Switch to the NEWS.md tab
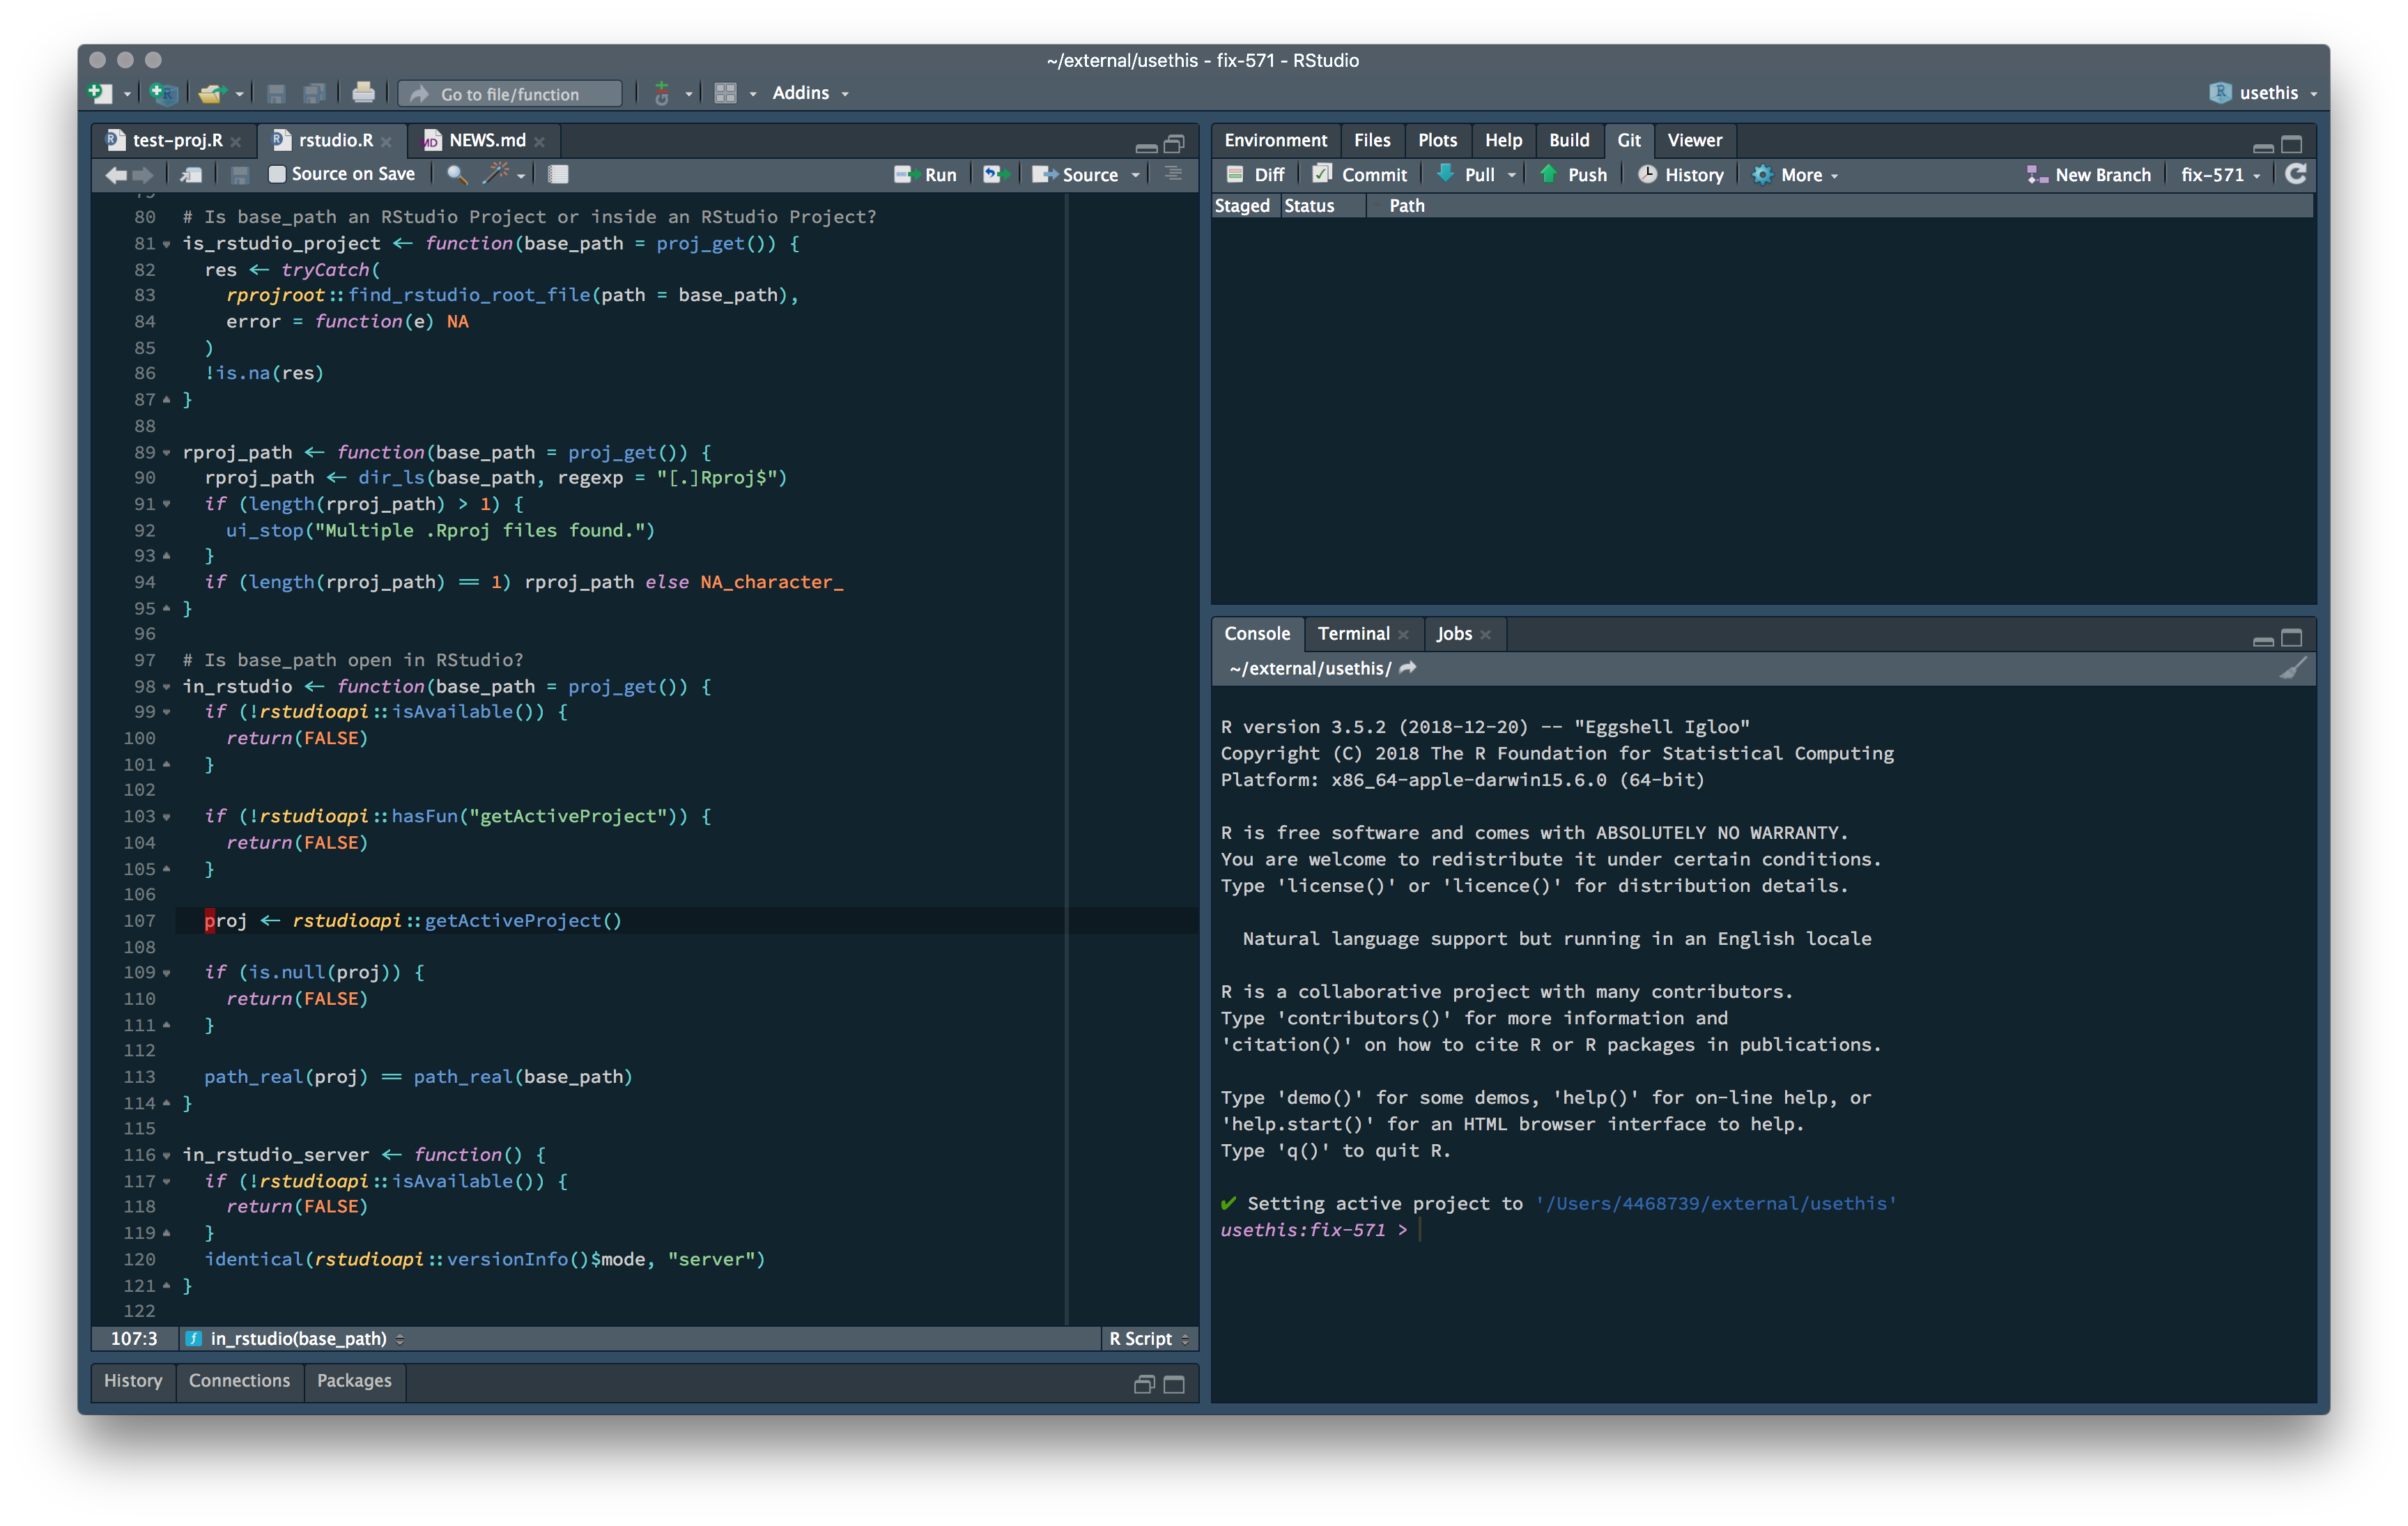 (486, 140)
